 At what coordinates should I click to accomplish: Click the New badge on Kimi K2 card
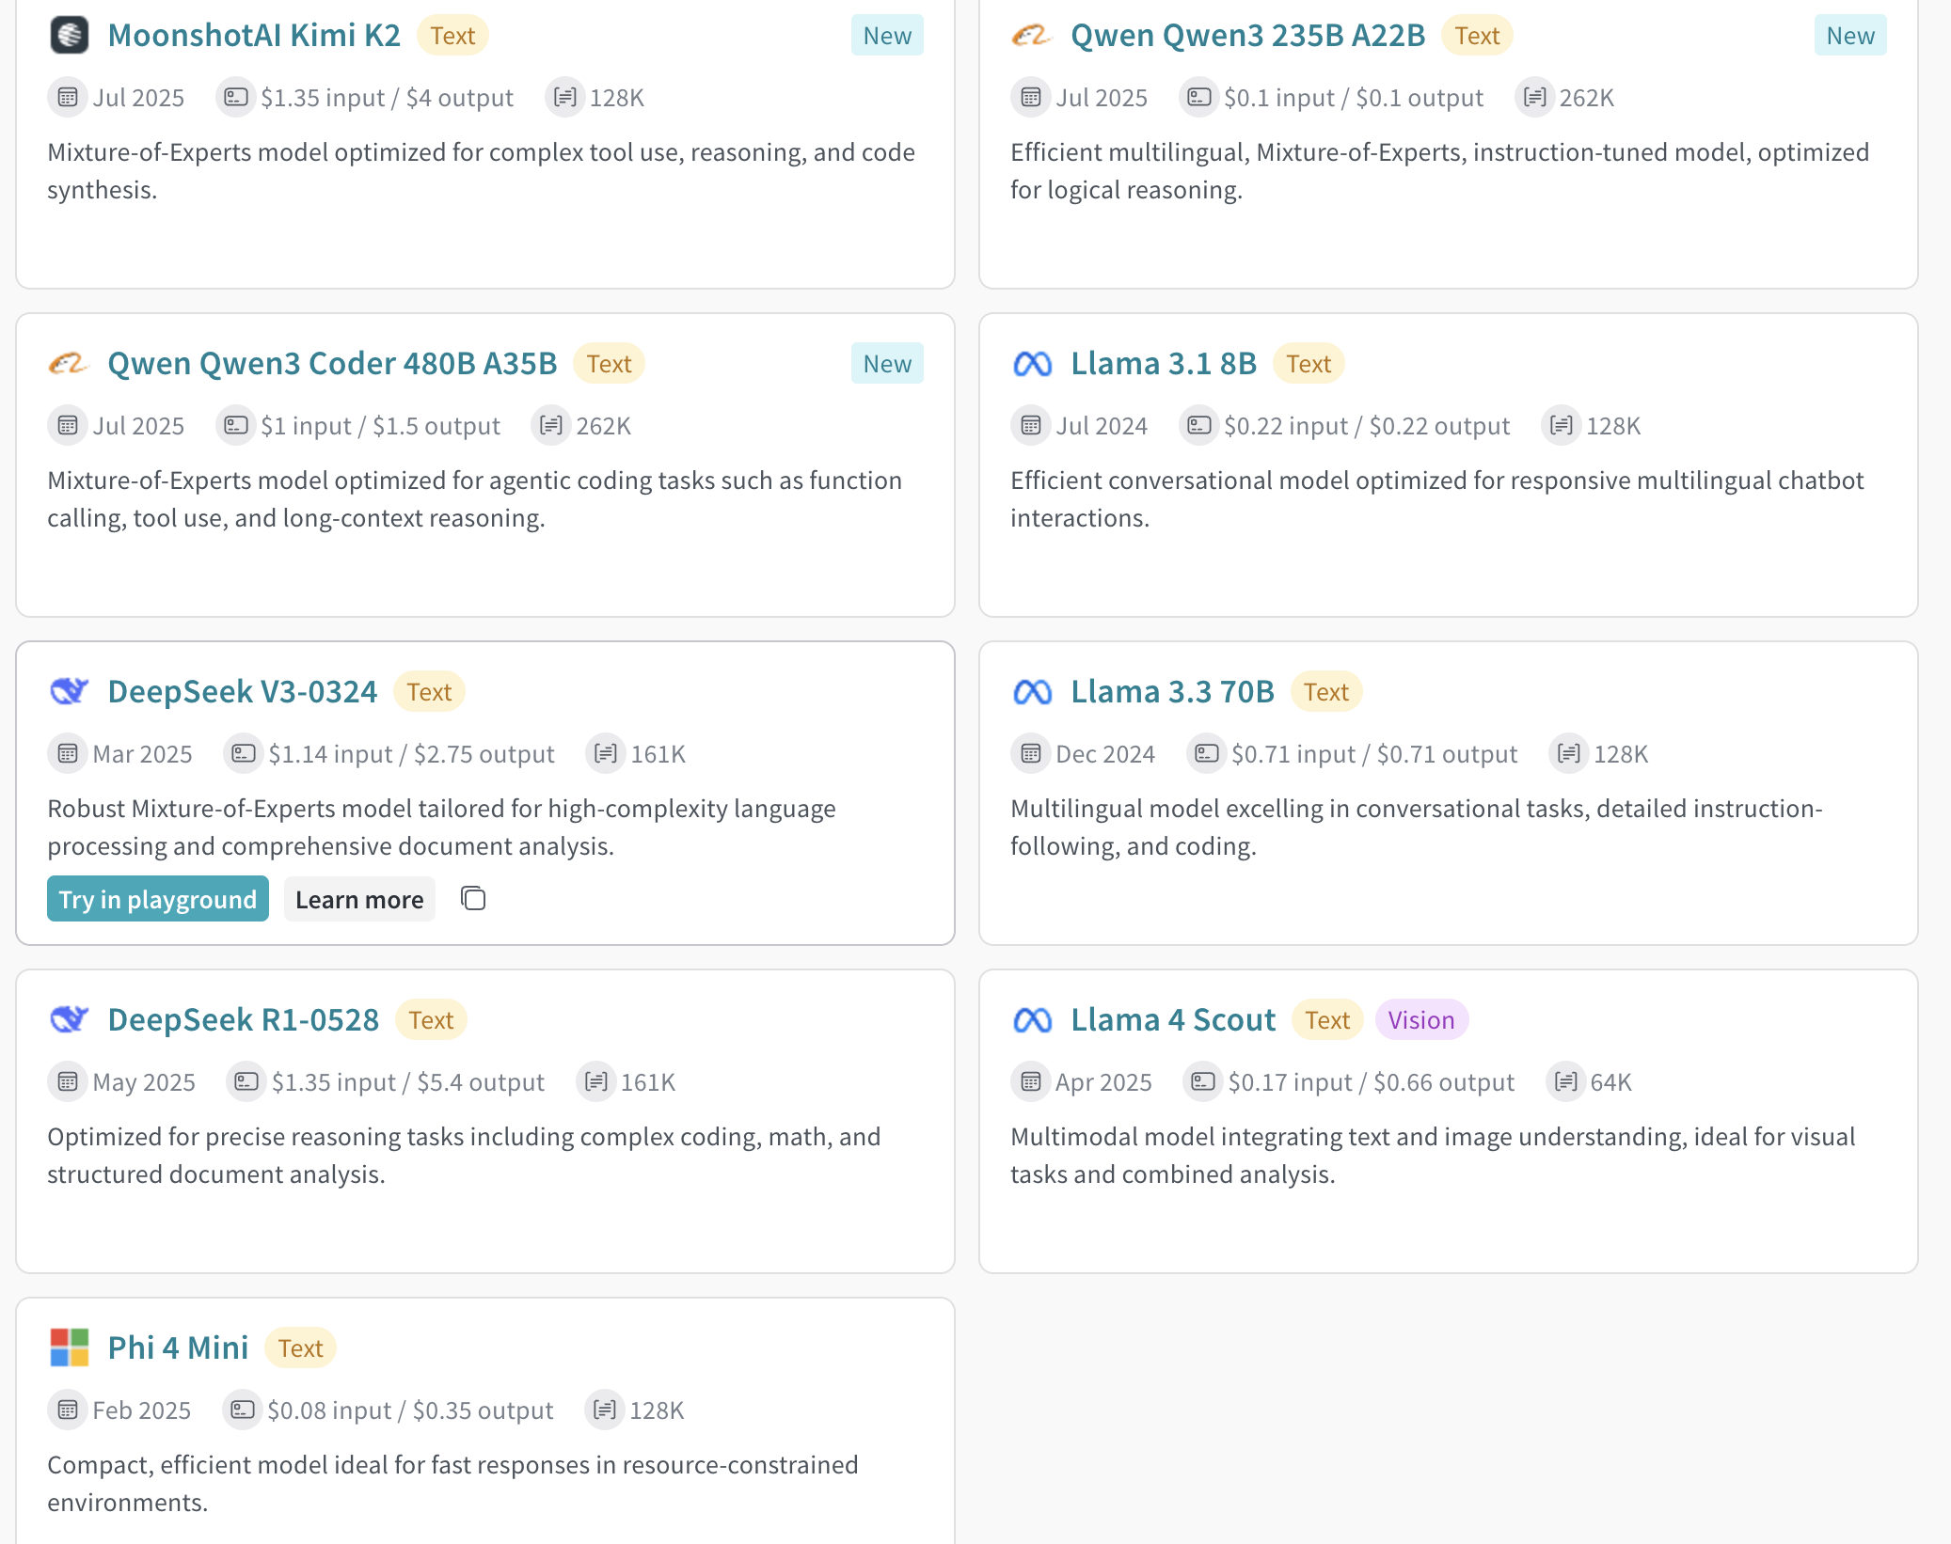[887, 36]
